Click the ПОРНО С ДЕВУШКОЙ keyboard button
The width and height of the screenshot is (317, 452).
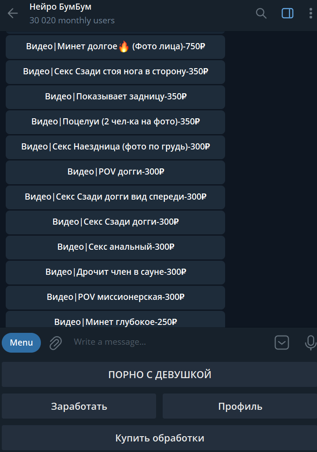159,375
